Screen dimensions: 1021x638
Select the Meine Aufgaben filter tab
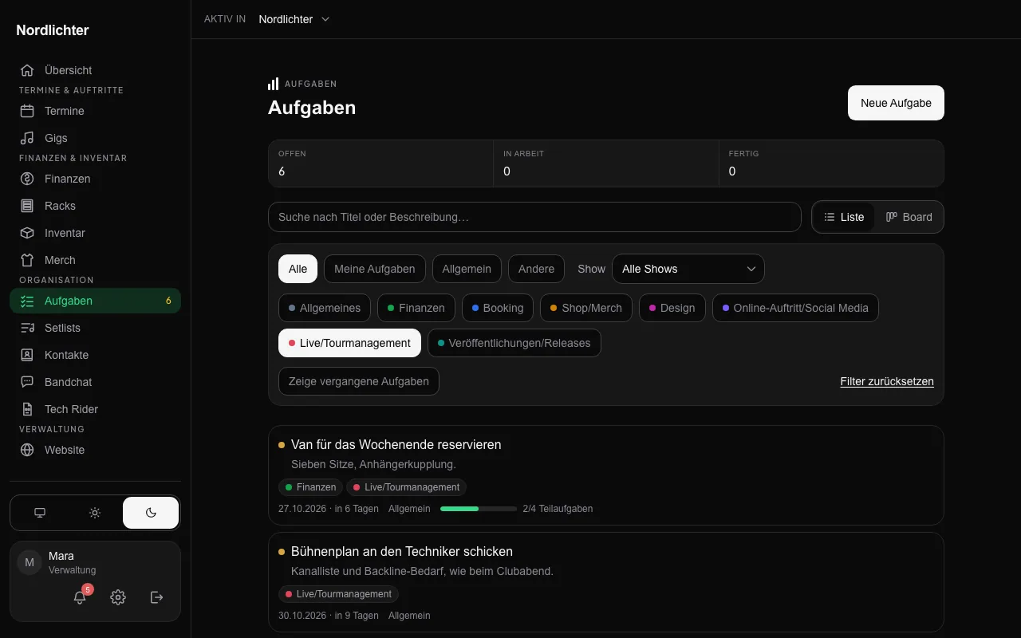coord(375,269)
